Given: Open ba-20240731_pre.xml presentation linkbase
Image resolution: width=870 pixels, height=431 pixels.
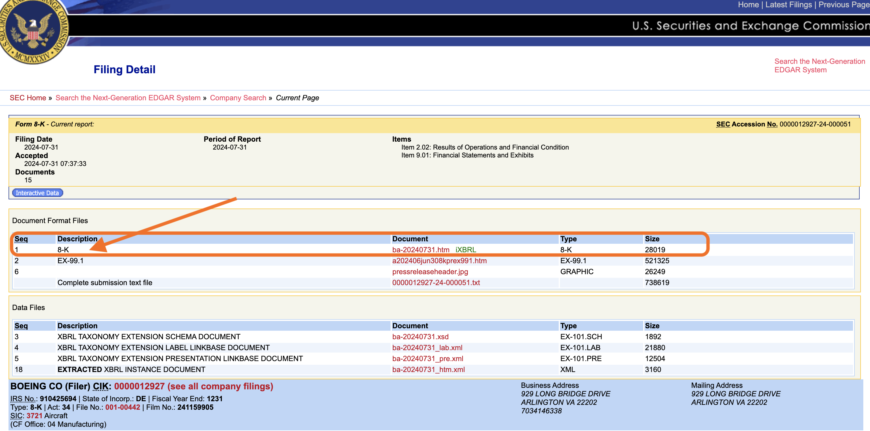Looking at the screenshot, I should pos(428,359).
